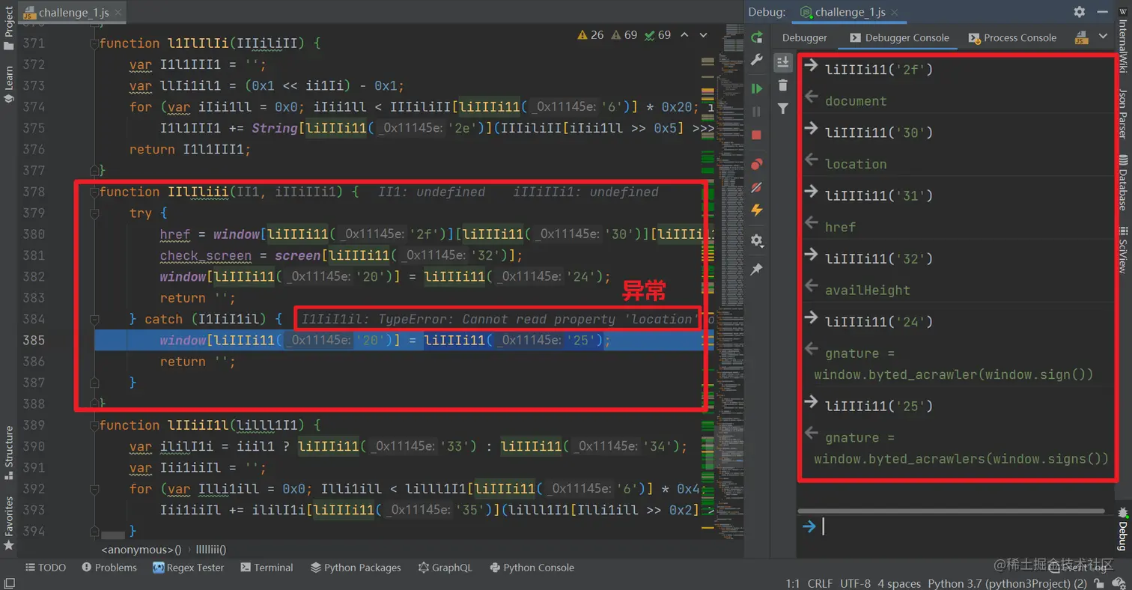This screenshot has width=1132, height=590.
Task: Close the challenge_1.js editor tab
Action: click(118, 13)
